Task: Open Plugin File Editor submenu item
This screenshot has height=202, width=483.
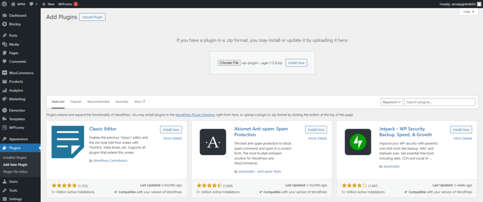Action: [x=16, y=171]
